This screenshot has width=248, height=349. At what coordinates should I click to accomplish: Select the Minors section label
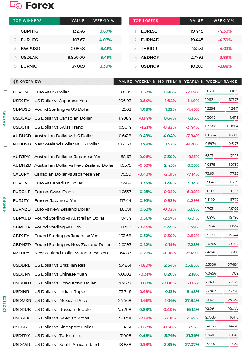pos(4,205)
